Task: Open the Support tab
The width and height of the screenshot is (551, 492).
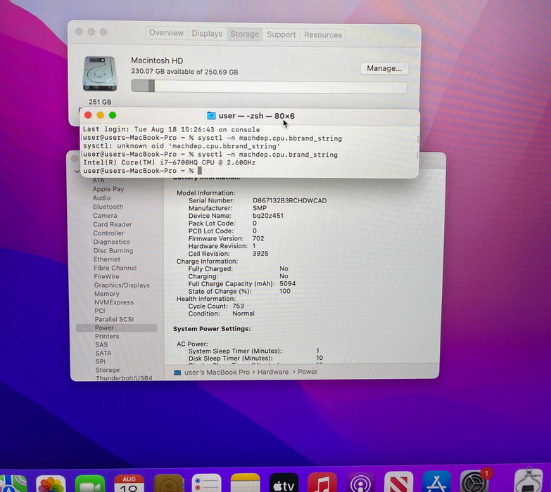Action: (x=281, y=34)
